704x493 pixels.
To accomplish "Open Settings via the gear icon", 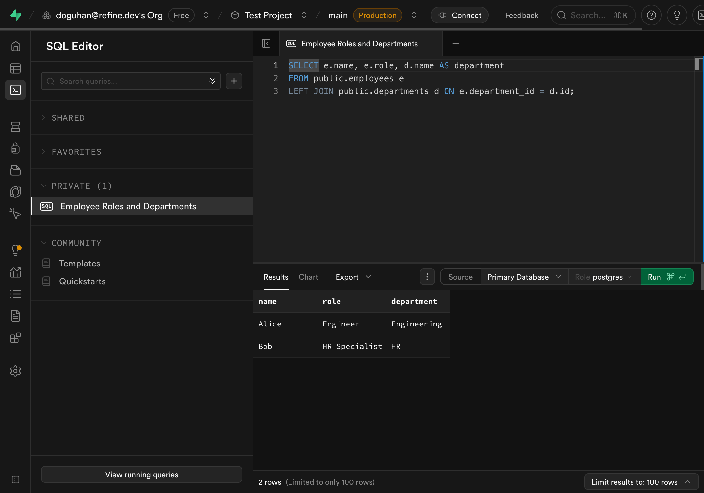I will 15,371.
